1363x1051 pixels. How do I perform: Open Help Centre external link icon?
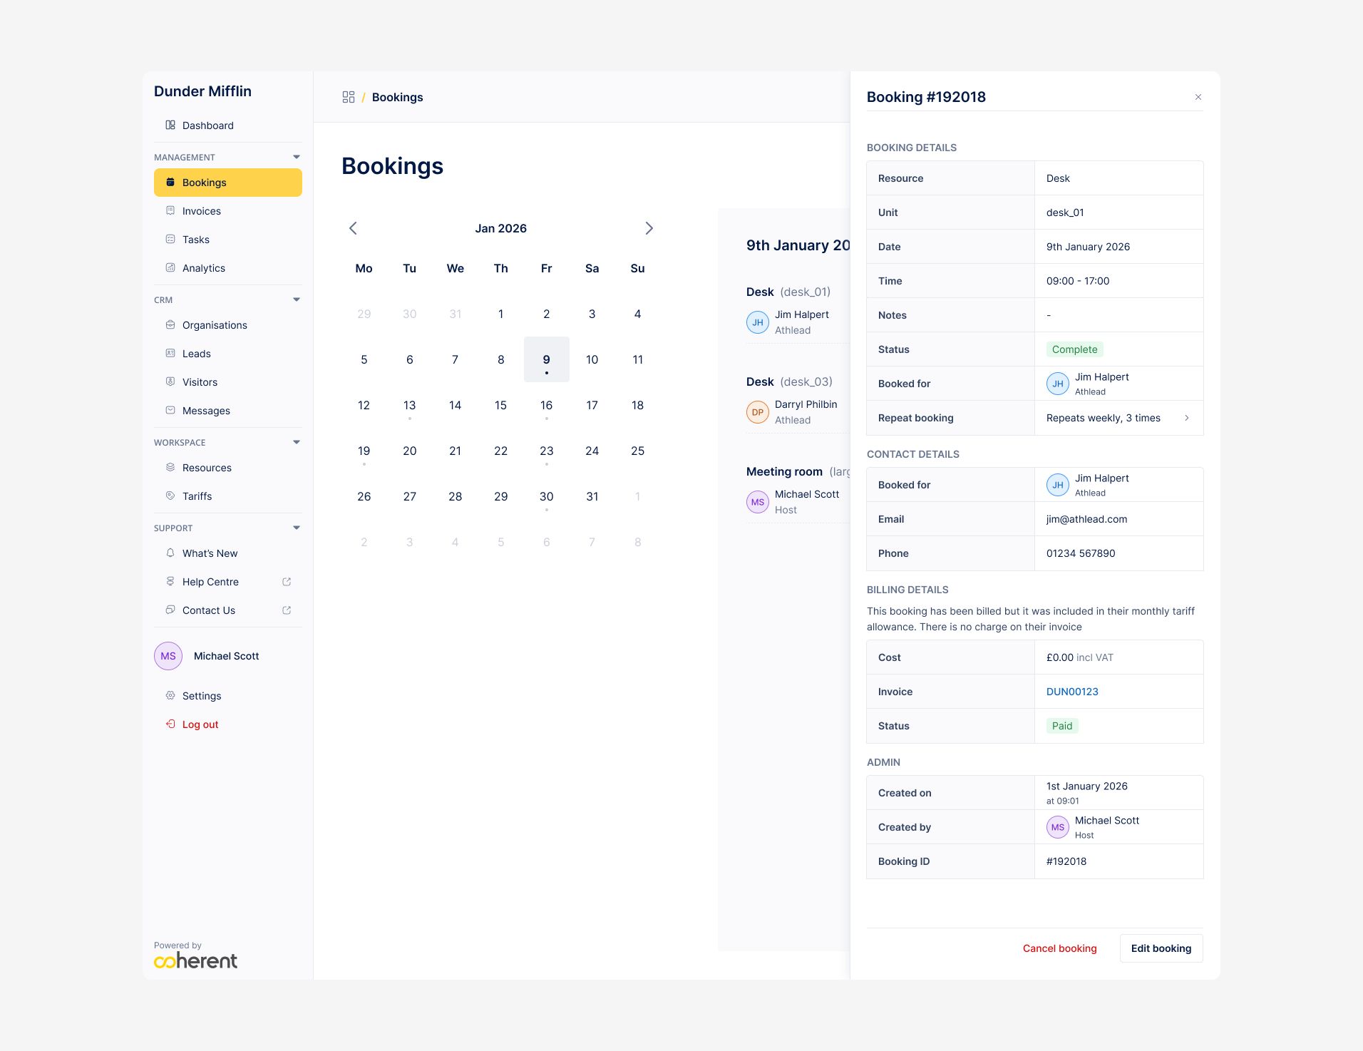pos(287,582)
